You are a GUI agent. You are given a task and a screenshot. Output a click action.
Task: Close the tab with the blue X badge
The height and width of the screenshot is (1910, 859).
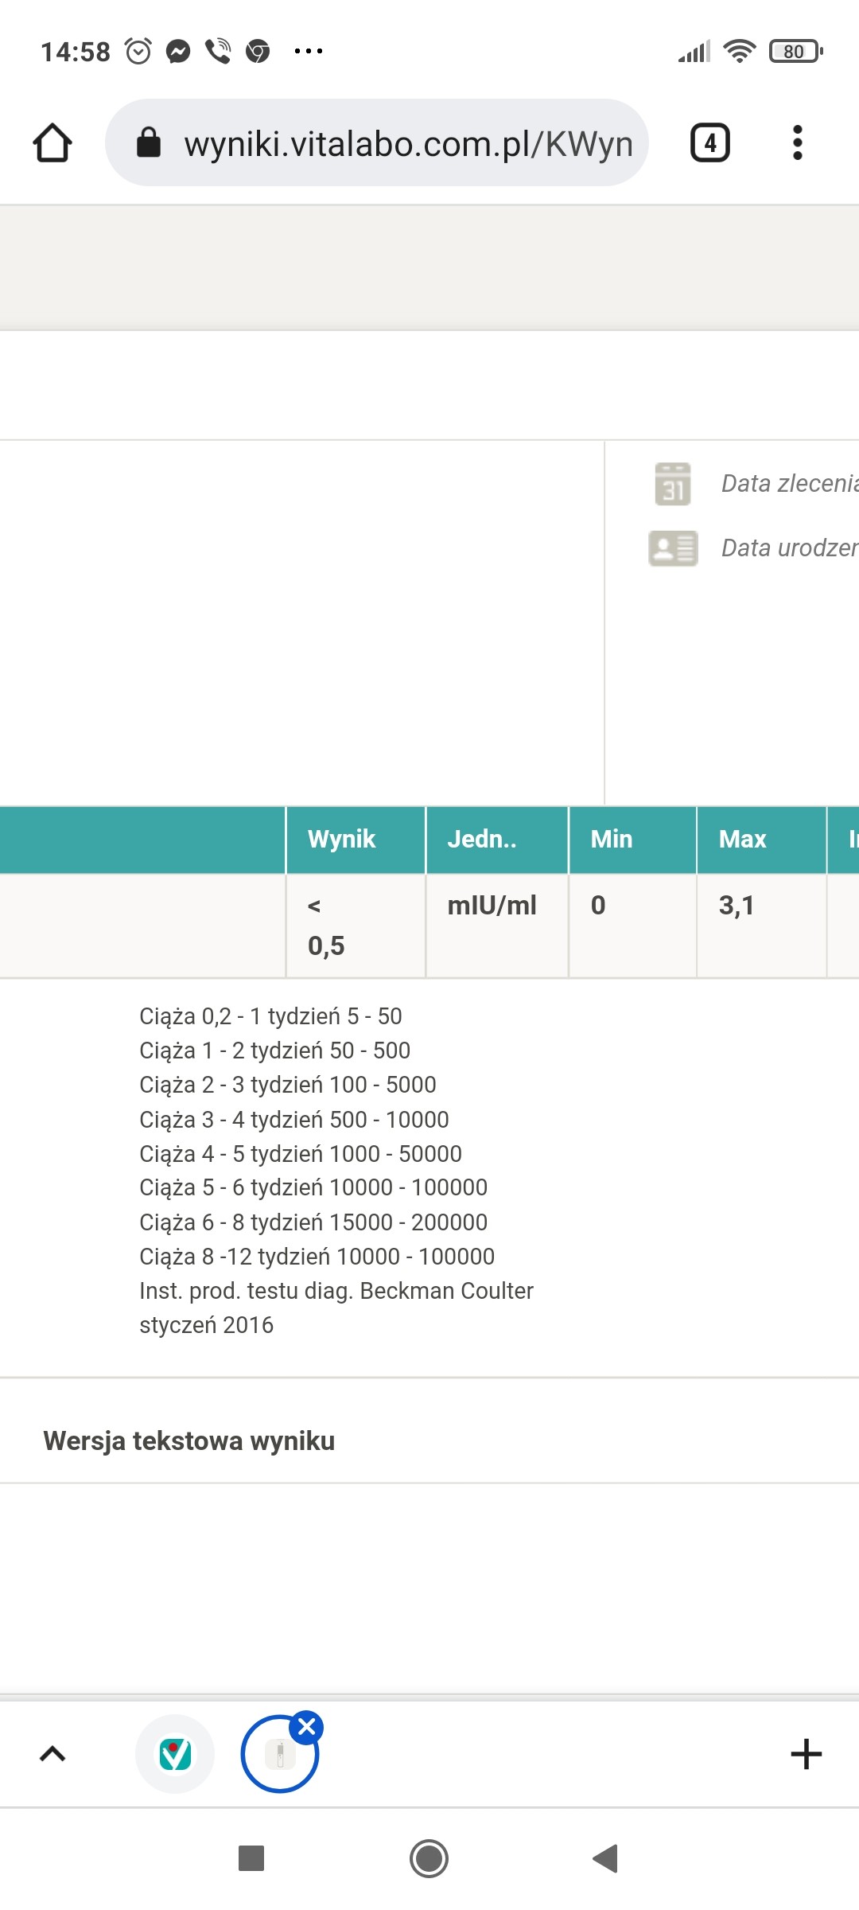[307, 1727]
